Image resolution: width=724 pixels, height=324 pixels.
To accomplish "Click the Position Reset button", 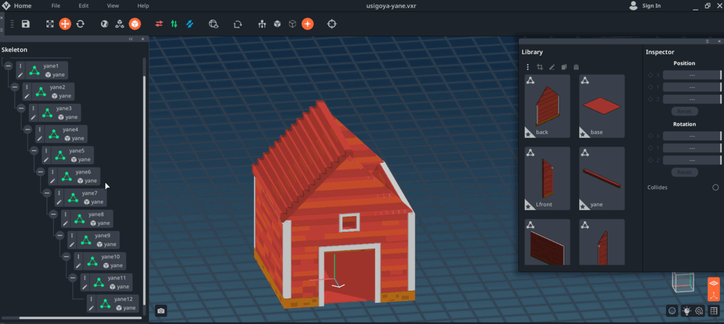I will tap(684, 111).
